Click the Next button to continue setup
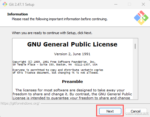Viewport: 150px width, 117px height. 110,111
